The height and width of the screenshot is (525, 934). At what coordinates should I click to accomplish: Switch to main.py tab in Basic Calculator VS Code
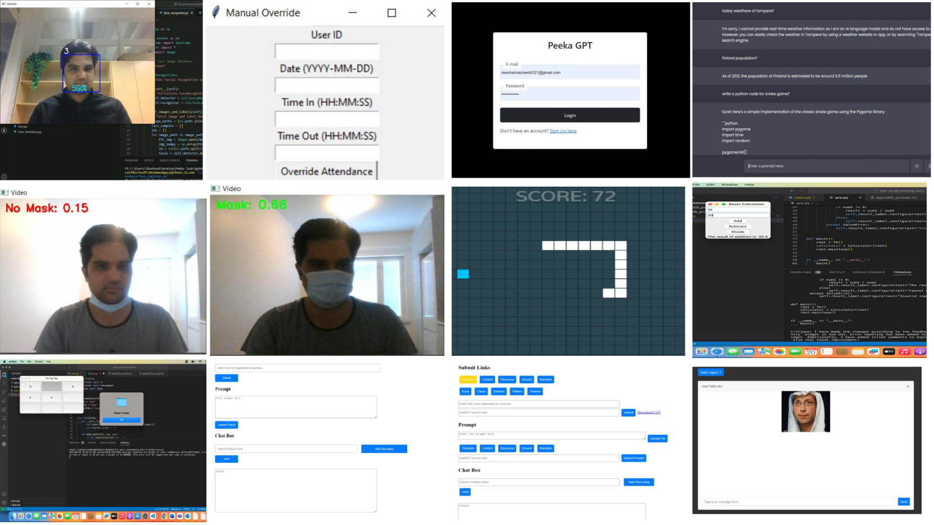[x=804, y=198]
